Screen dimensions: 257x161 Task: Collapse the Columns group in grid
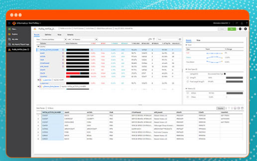tap(38, 47)
